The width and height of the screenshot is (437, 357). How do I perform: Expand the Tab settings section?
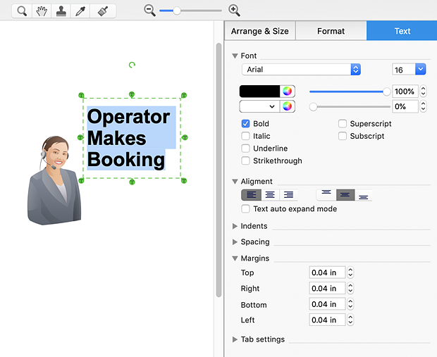click(x=235, y=339)
